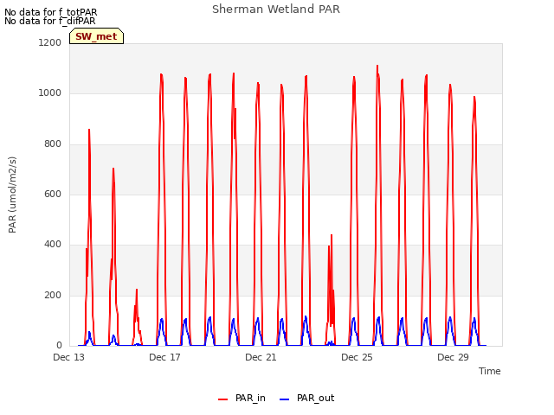Viewport: 554px width, 415px height.
Task: Click the Sherman Wetland PAR chart title
Action: pyautogui.click(x=276, y=9)
